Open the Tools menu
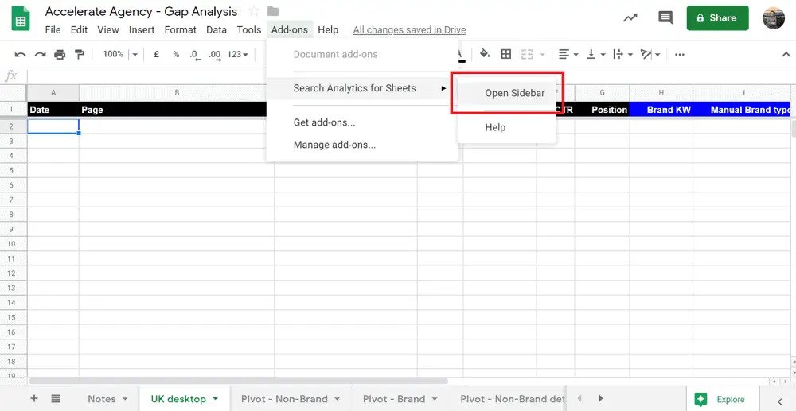The width and height of the screenshot is (796, 411). click(x=248, y=30)
